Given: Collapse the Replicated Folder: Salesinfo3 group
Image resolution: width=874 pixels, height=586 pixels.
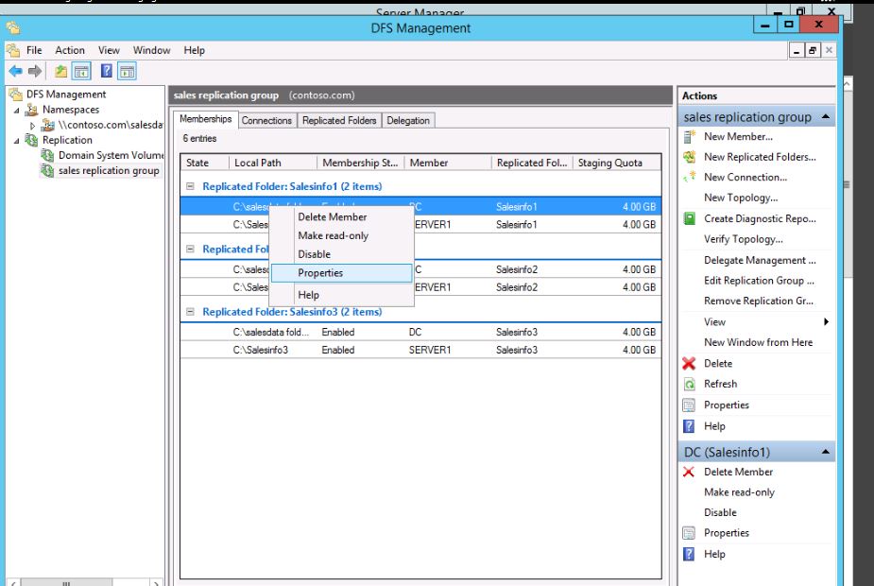Looking at the screenshot, I should [190, 312].
